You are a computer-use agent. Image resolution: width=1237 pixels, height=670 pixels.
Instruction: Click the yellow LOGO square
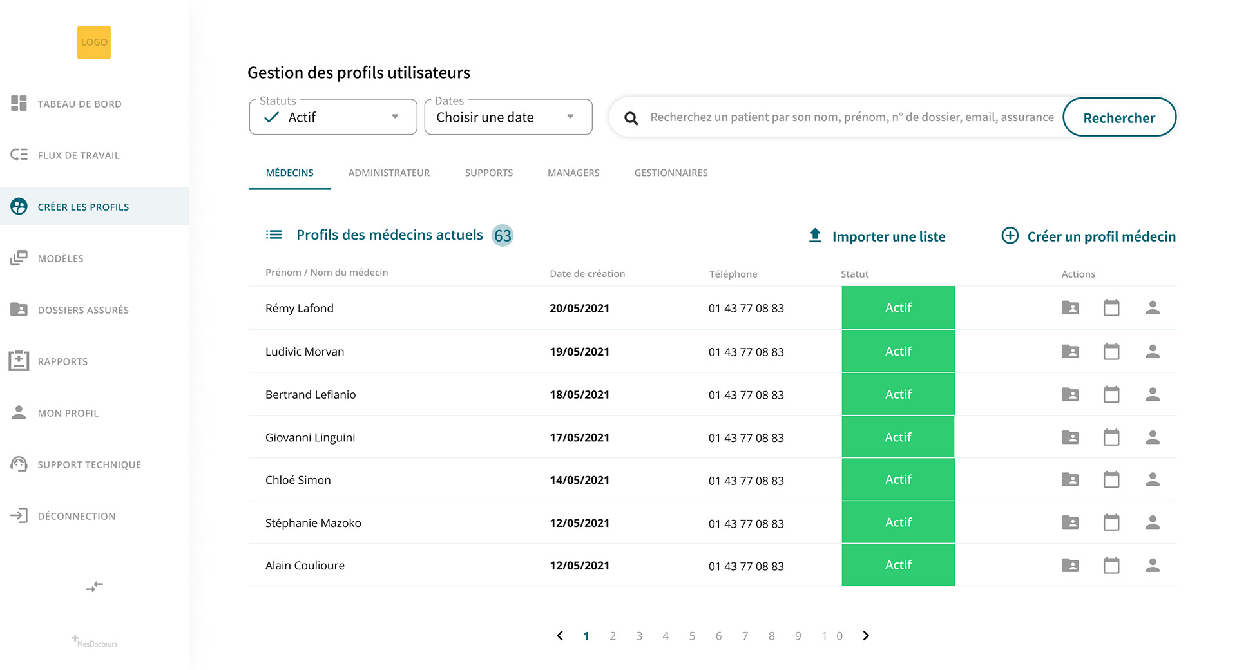coord(94,43)
